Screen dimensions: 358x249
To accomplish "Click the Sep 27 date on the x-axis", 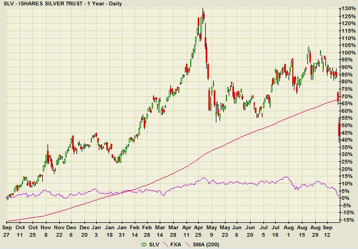I will (x=7, y=231).
